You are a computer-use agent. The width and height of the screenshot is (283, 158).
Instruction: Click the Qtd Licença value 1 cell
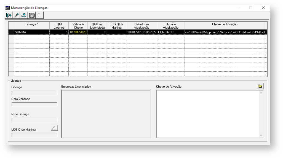(x=59, y=32)
